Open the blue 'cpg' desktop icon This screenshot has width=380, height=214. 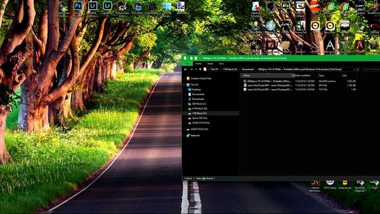click(166, 6)
